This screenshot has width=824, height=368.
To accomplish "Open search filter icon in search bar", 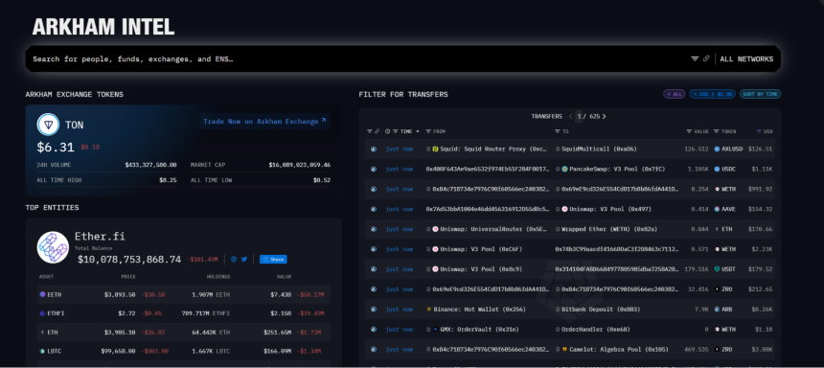I will click(695, 58).
